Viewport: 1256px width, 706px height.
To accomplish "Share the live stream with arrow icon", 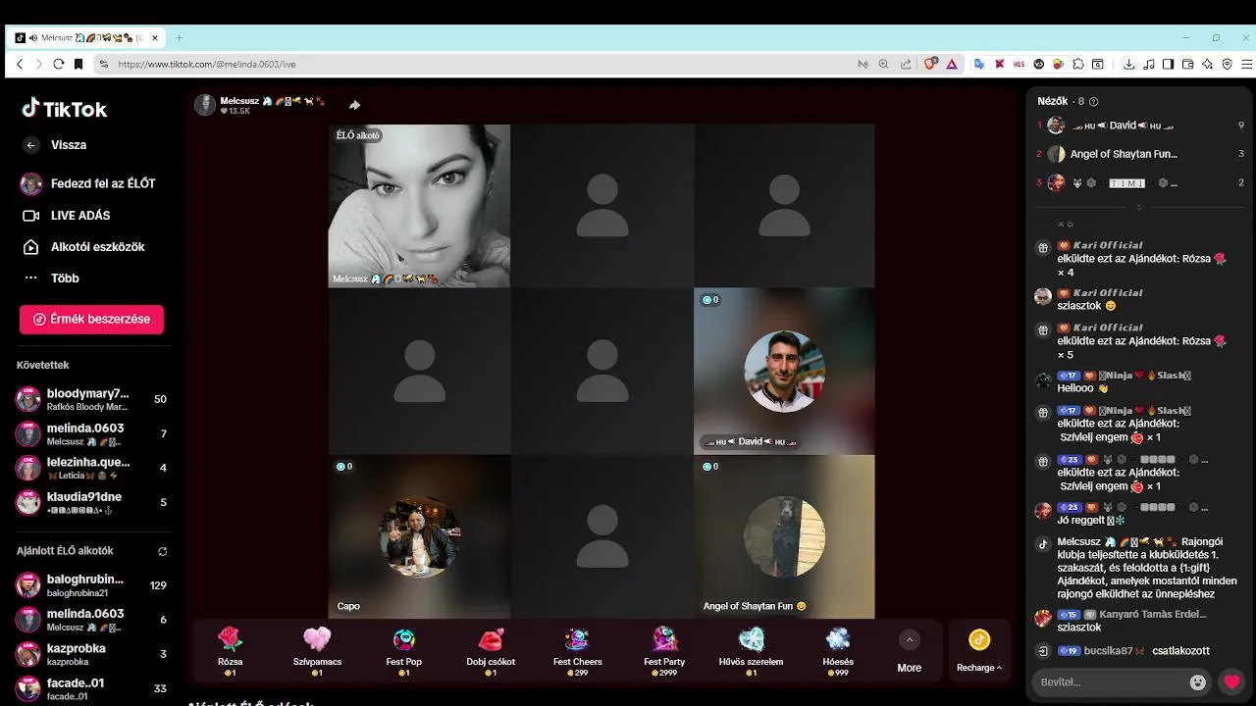I will (x=354, y=105).
